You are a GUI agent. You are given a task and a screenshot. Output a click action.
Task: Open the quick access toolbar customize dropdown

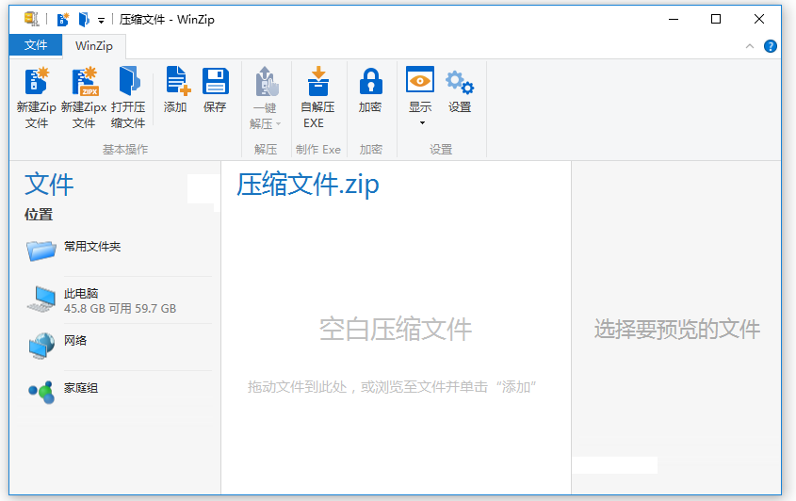(101, 21)
